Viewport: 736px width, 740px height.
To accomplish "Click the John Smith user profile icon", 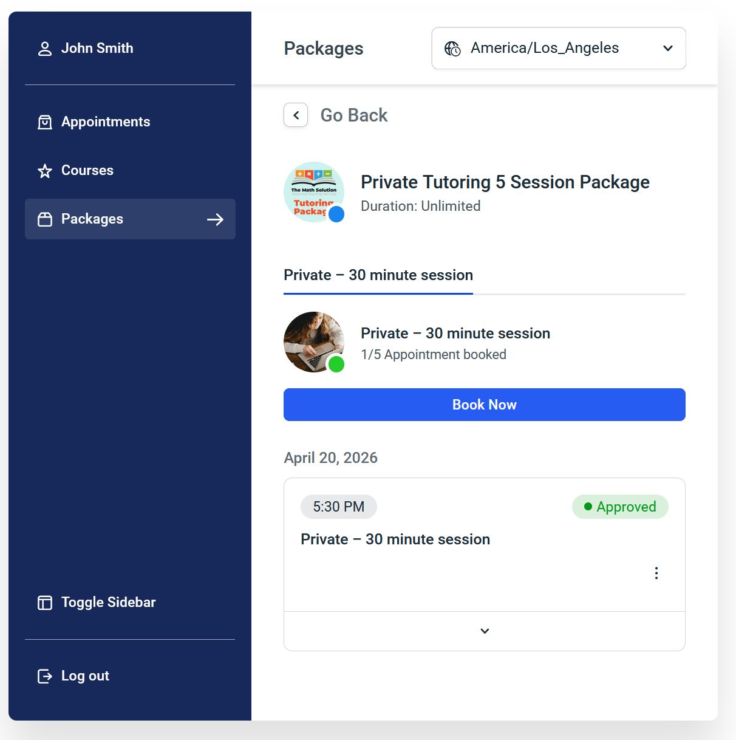I will point(45,49).
